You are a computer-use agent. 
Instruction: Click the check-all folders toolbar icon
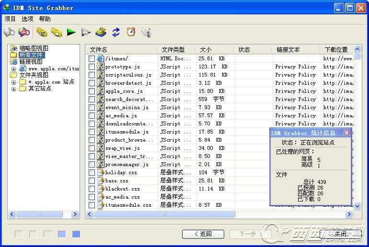(42, 32)
